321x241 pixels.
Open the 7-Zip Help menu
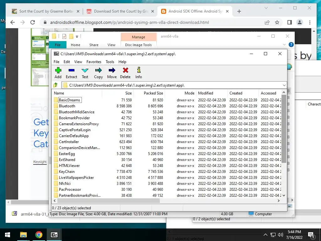coord(122,62)
